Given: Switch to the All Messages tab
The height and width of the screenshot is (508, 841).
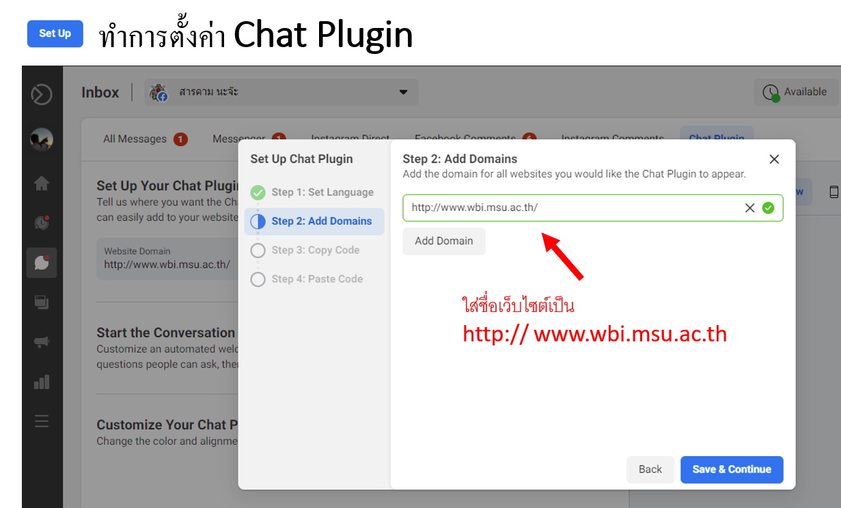Looking at the screenshot, I should tap(145, 139).
